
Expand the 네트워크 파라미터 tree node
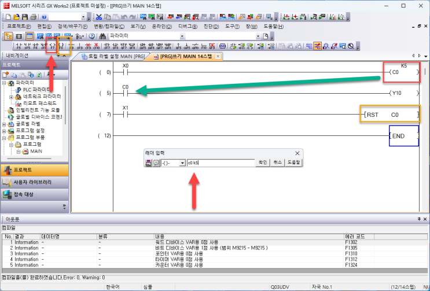pyautogui.click(x=11, y=97)
